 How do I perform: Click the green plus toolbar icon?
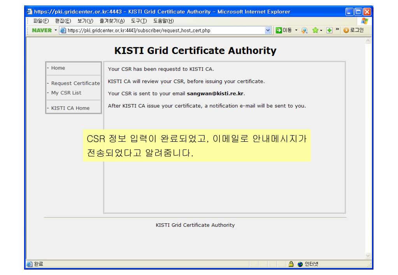coord(329,30)
